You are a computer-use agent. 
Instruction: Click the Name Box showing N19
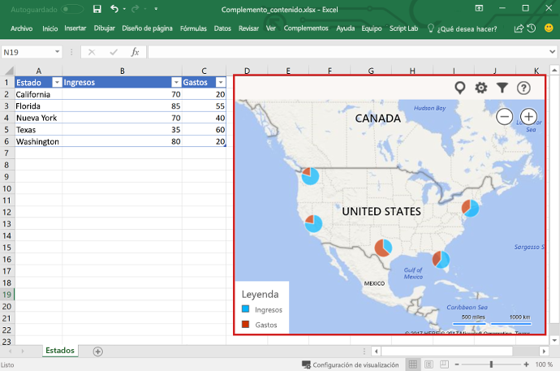(28, 52)
